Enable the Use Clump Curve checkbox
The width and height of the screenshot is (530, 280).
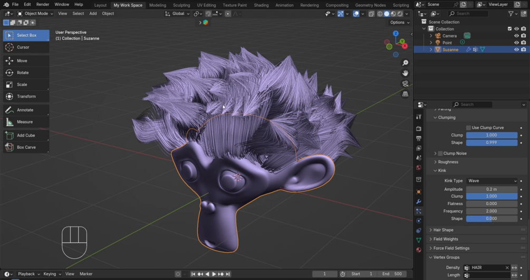point(468,128)
